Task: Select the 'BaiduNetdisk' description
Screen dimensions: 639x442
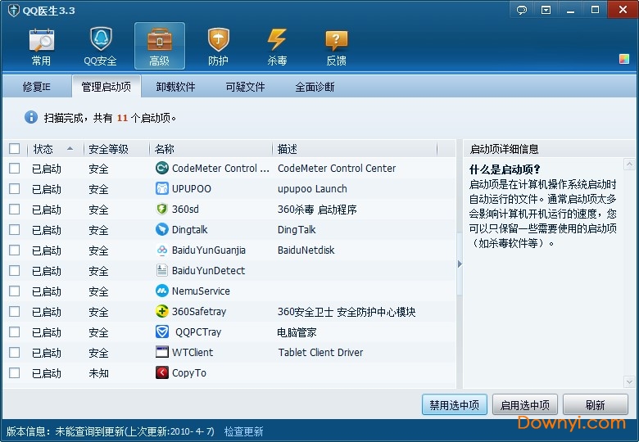Action: coord(306,250)
